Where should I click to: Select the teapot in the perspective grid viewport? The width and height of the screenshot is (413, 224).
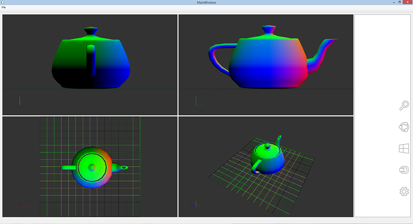tap(267, 155)
